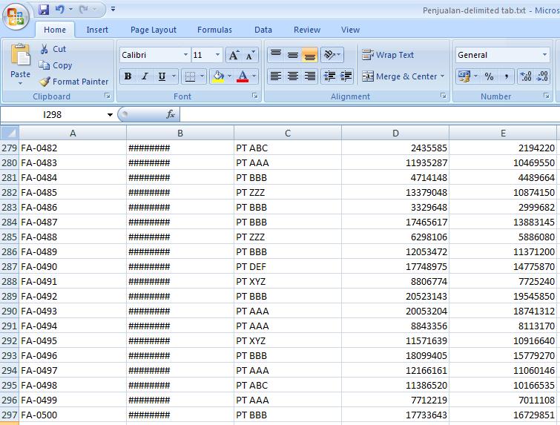Switch to the Insert tab

coord(97,30)
